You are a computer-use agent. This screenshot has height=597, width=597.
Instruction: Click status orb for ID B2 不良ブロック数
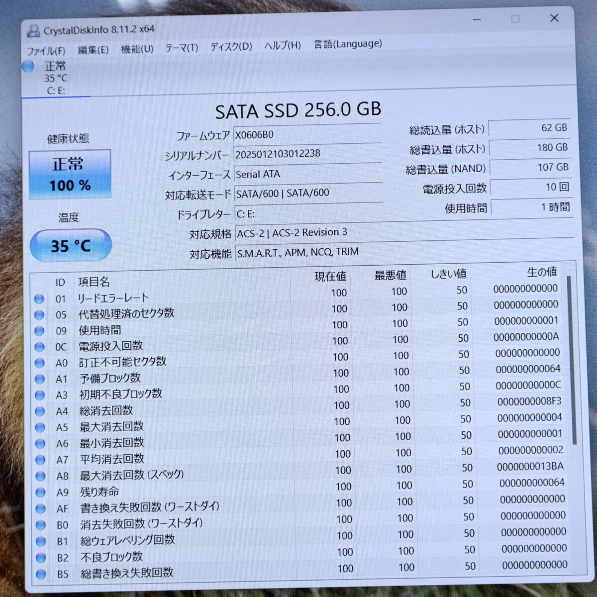tap(41, 558)
